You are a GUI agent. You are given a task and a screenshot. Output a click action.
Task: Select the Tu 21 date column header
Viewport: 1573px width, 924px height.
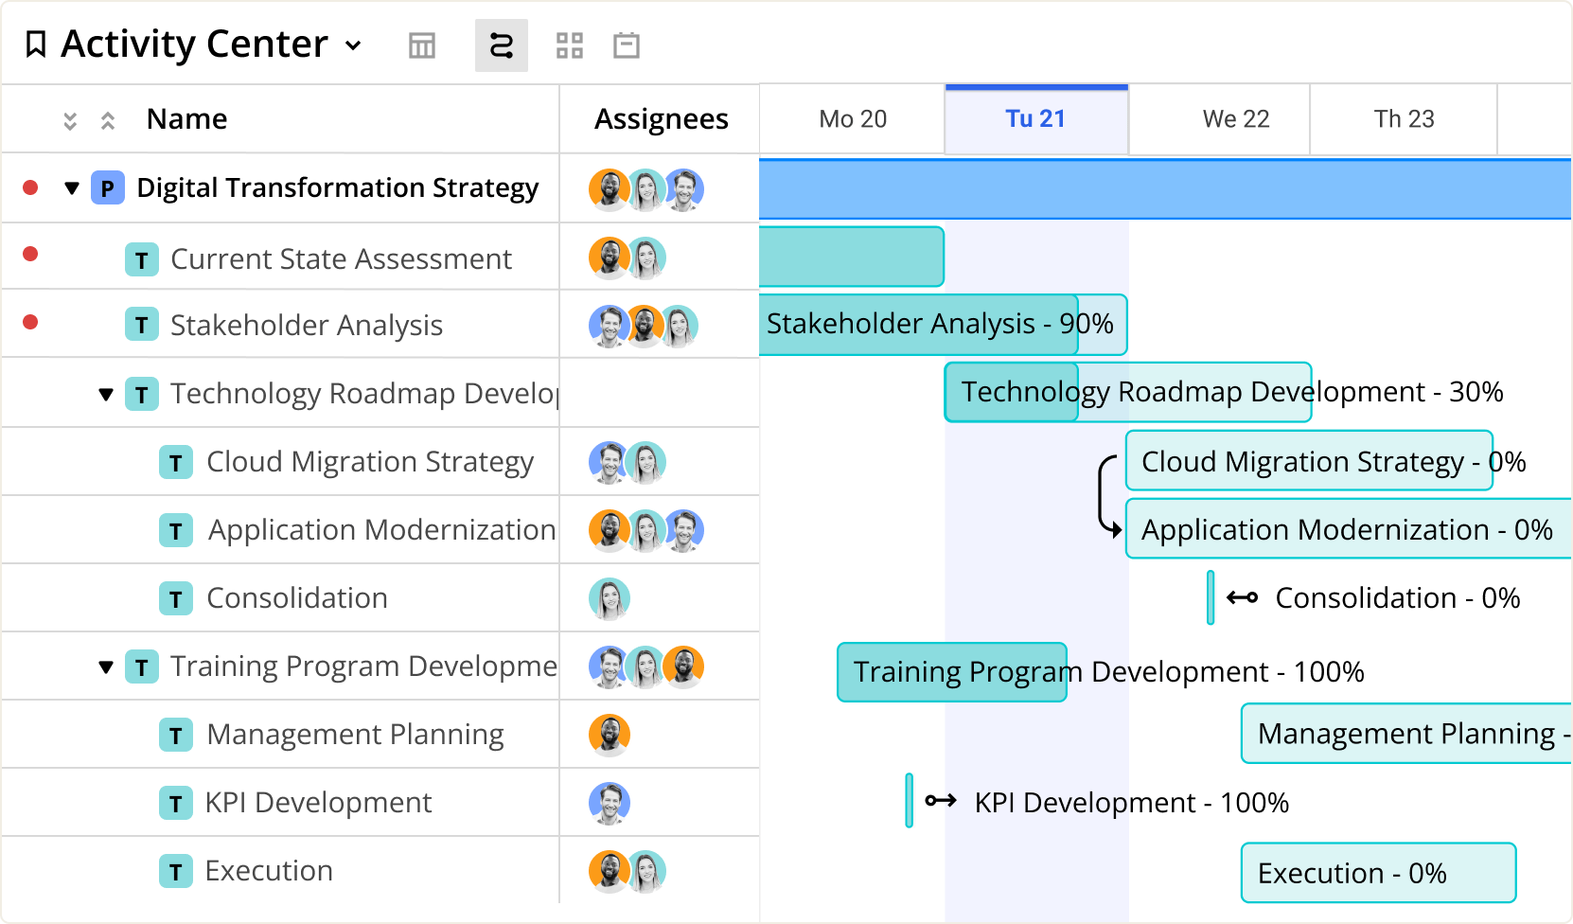click(x=1036, y=118)
